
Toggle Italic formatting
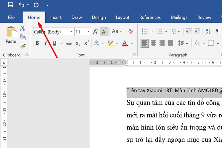46,43
